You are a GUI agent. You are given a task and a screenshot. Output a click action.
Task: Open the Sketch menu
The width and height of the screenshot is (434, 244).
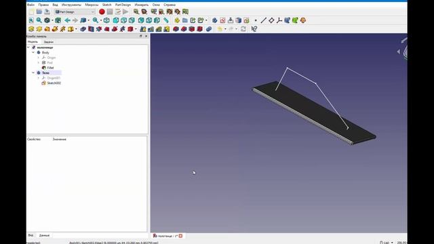coord(106,5)
